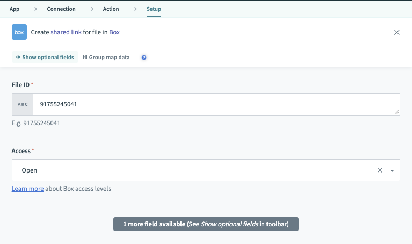
Task: Click the ABC data type icon
Action: click(x=23, y=104)
